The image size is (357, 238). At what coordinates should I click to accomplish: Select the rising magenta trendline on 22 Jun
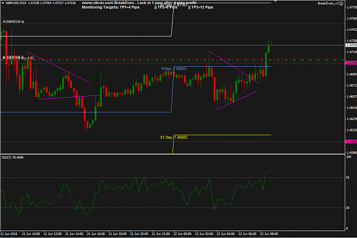coord(237,100)
